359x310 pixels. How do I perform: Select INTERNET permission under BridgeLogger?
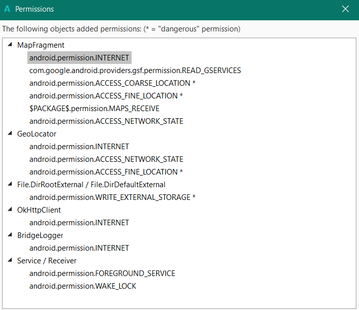pos(79,248)
